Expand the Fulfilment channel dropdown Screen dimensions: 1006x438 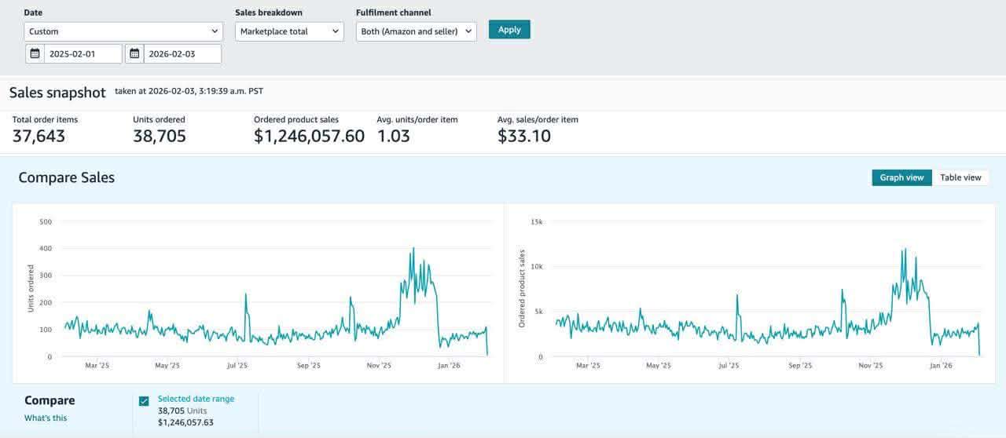pos(416,31)
